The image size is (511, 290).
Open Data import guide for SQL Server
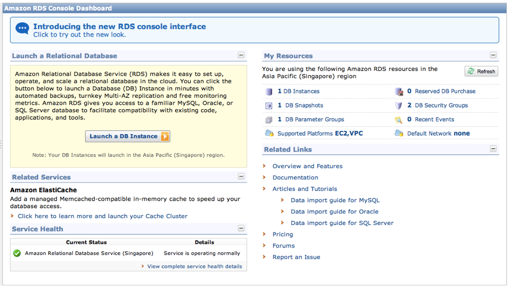[342, 223]
